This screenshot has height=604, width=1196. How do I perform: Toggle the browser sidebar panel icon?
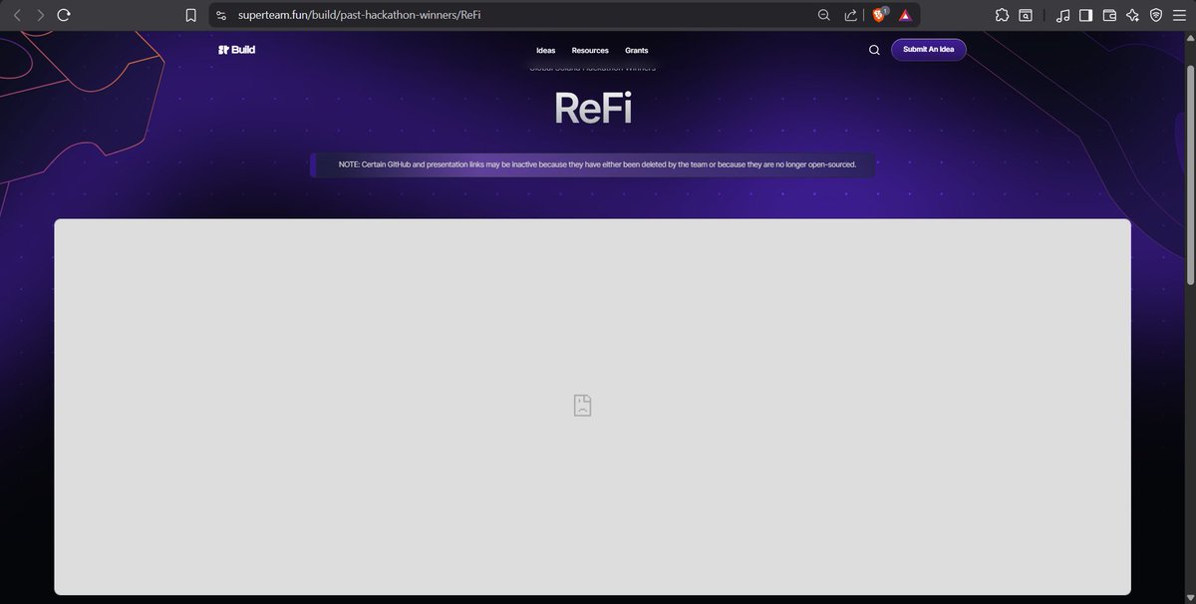pos(1085,15)
